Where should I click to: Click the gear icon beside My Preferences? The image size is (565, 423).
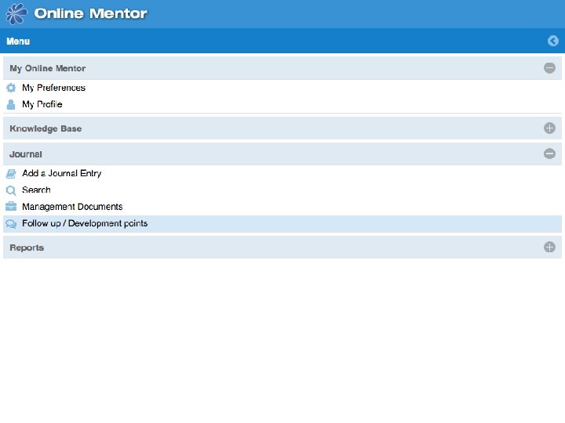[x=11, y=88]
